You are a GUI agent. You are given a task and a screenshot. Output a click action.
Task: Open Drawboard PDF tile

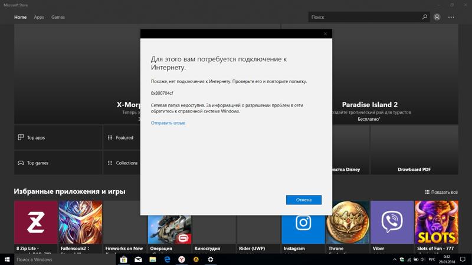coord(414,150)
